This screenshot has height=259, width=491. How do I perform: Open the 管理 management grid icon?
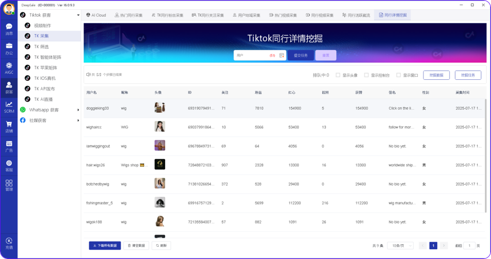(9, 185)
